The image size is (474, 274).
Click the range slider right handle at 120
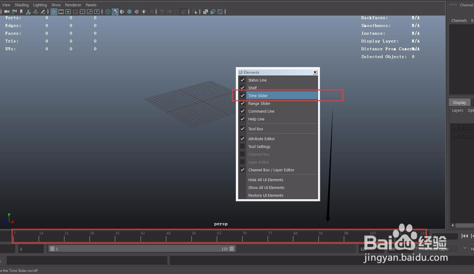pos(232,249)
